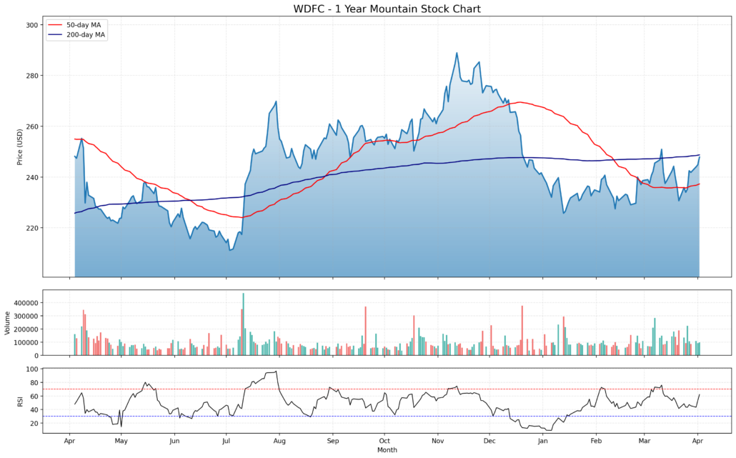Select the "50-day MA" legend label
Screen dimensions: 736x458
pos(84,25)
